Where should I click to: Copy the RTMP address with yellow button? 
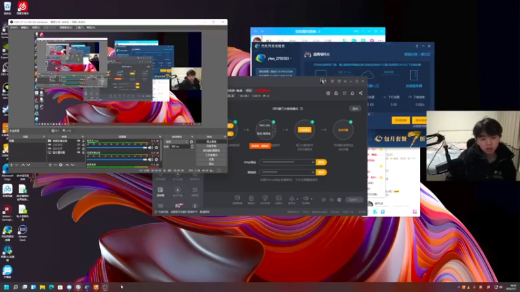click(321, 162)
